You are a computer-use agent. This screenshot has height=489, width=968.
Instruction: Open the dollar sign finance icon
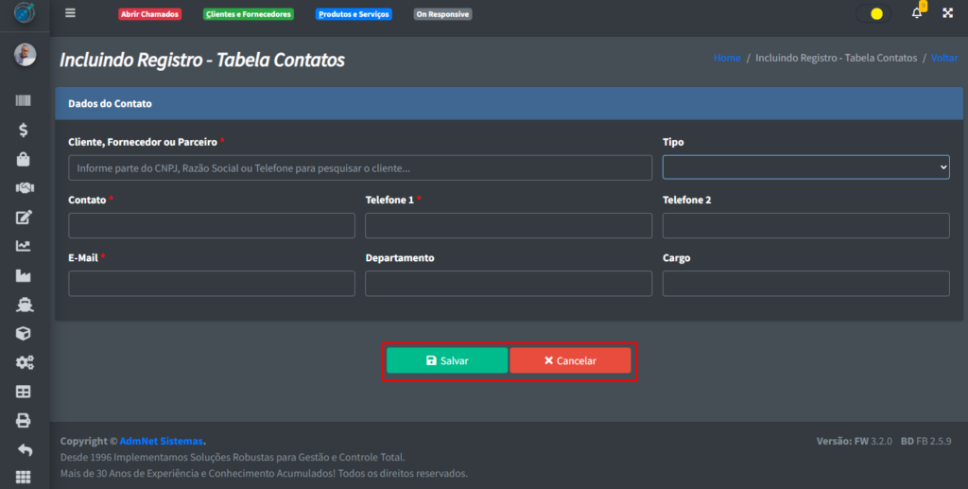[x=24, y=131]
